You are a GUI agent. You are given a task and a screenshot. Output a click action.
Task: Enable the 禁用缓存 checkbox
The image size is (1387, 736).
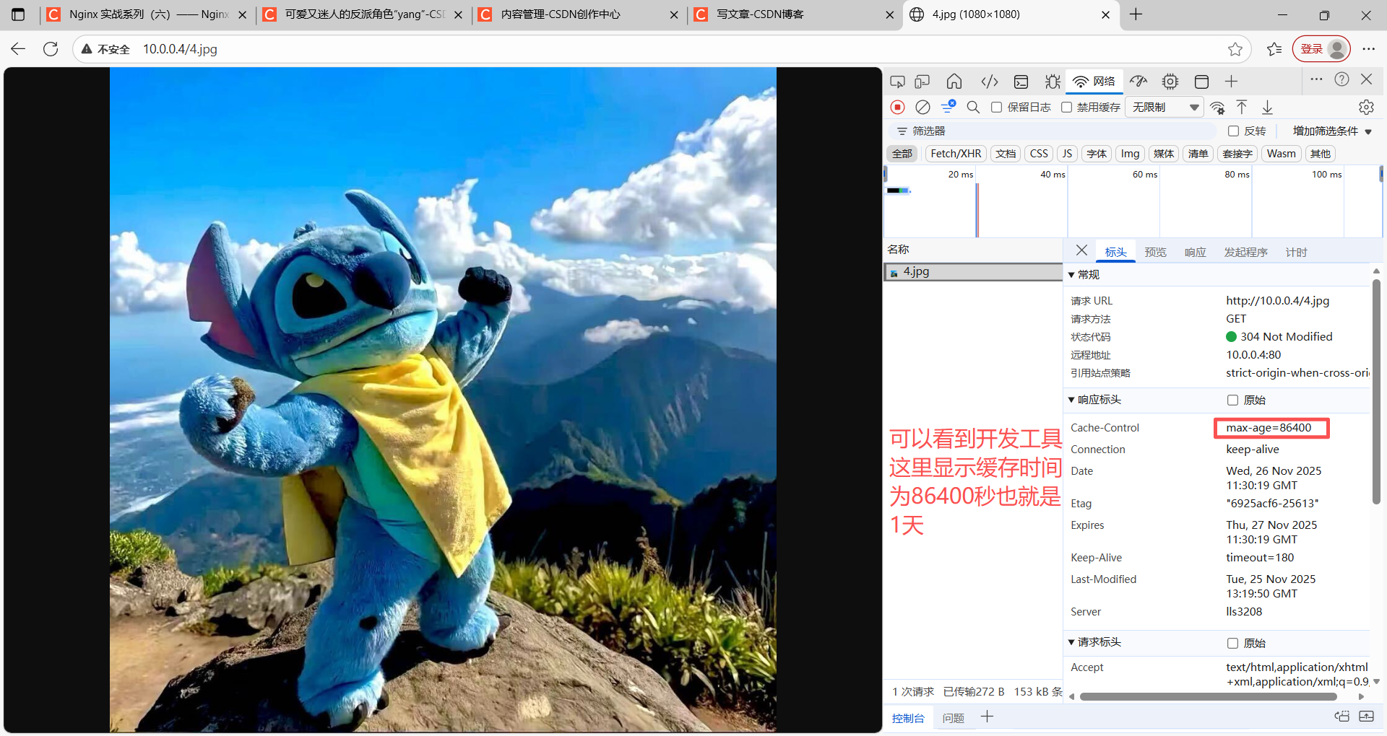click(1067, 107)
